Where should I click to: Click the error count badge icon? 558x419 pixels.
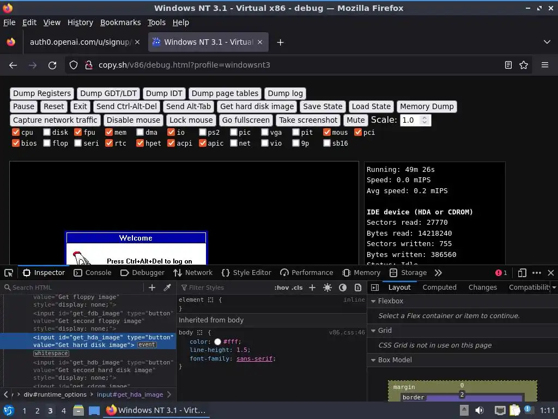tap(501, 273)
